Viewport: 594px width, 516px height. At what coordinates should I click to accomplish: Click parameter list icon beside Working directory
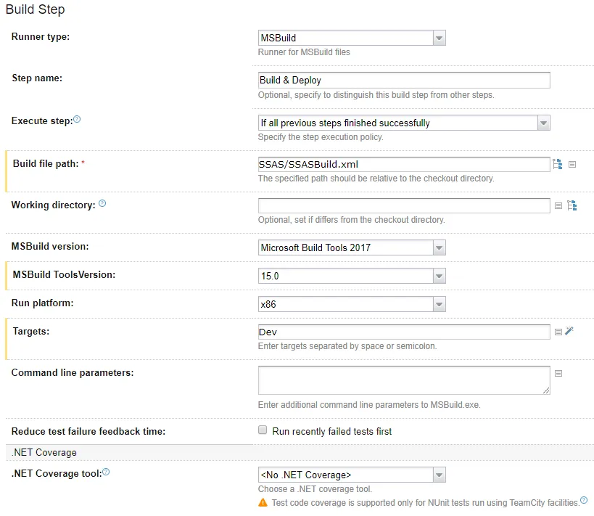pos(558,206)
